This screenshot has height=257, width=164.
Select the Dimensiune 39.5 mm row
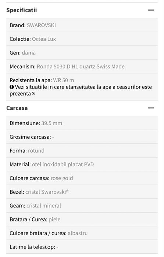[82, 123]
